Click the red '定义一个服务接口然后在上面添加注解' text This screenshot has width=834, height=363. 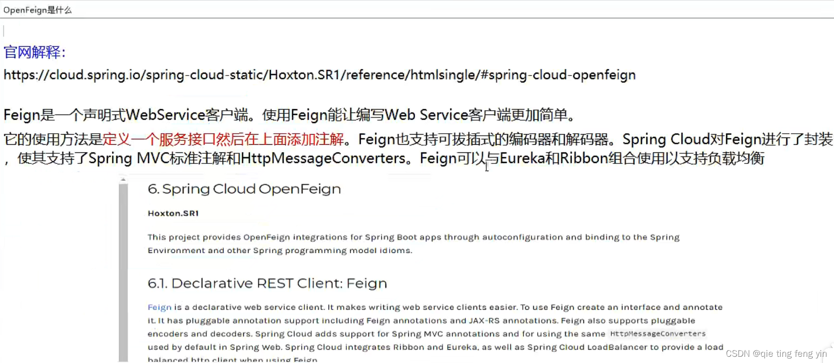point(223,139)
